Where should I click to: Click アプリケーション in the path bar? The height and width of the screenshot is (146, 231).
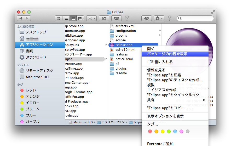click(111, 122)
